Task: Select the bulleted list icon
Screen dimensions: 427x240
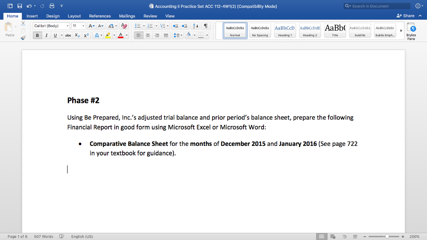Action: (x=138, y=26)
